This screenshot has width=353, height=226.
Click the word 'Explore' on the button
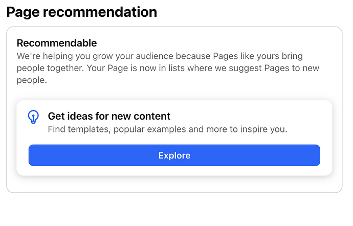(x=174, y=155)
